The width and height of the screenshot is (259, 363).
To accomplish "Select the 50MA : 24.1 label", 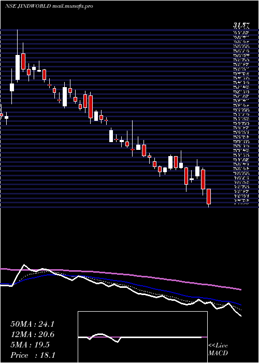I will (32, 324).
